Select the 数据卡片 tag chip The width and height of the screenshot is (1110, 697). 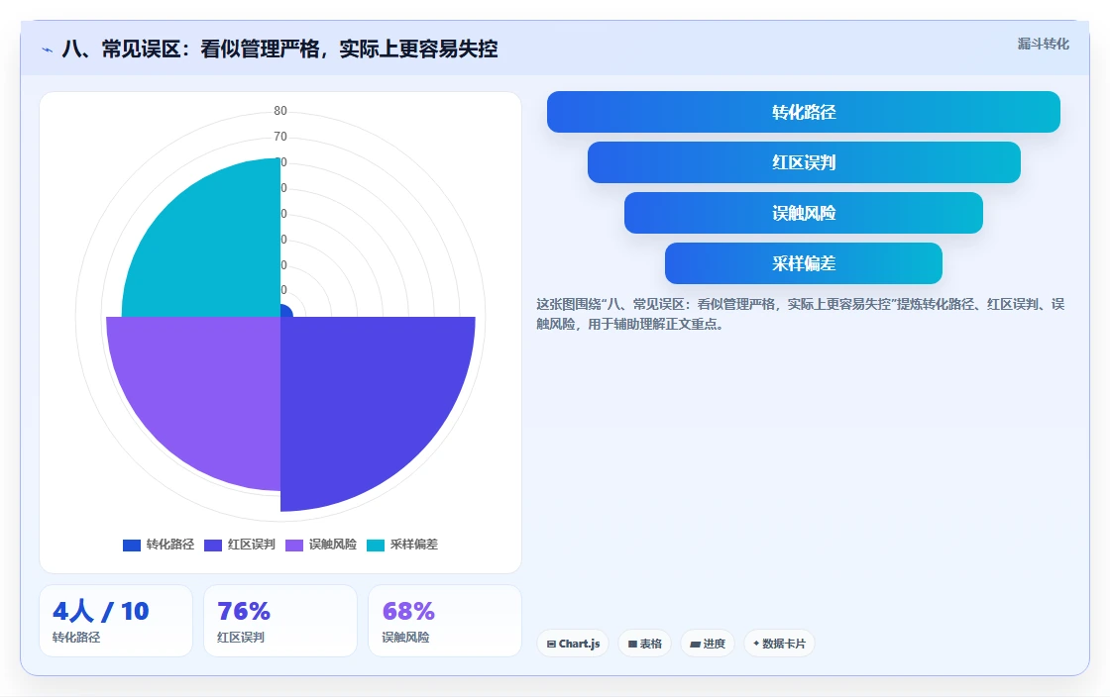779,644
